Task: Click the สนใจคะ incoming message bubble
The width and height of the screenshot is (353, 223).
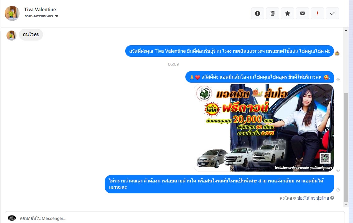Action: [31, 35]
